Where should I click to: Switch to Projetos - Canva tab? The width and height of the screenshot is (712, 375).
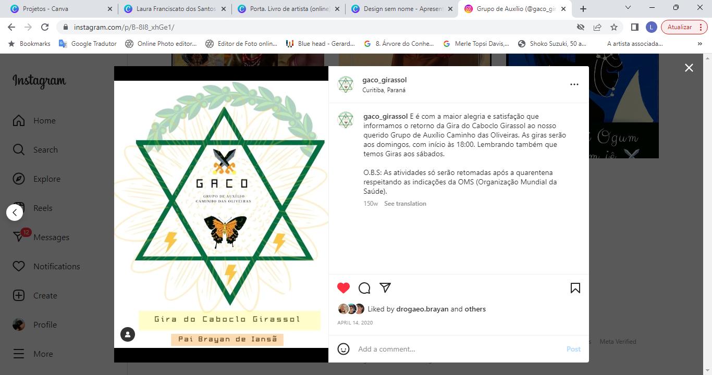click(x=60, y=9)
